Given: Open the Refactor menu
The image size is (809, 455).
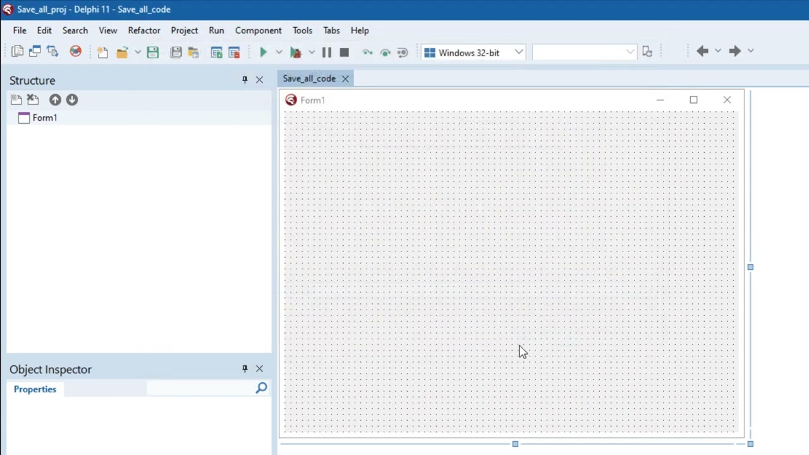Looking at the screenshot, I should (144, 30).
